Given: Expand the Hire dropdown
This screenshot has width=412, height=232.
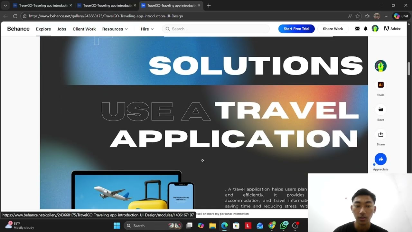Looking at the screenshot, I should [x=147, y=29].
